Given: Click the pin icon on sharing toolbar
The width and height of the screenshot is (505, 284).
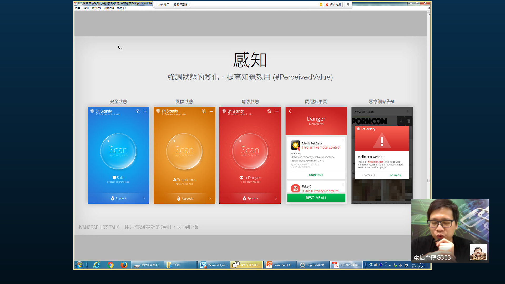Looking at the screenshot, I should point(348,4).
